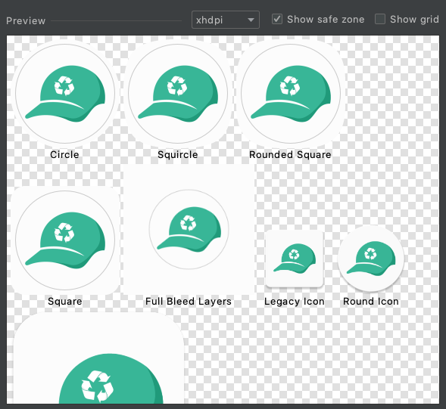Image resolution: width=446 pixels, height=409 pixels.
Task: Click the Full Bleed Layers preview
Action: (189, 230)
